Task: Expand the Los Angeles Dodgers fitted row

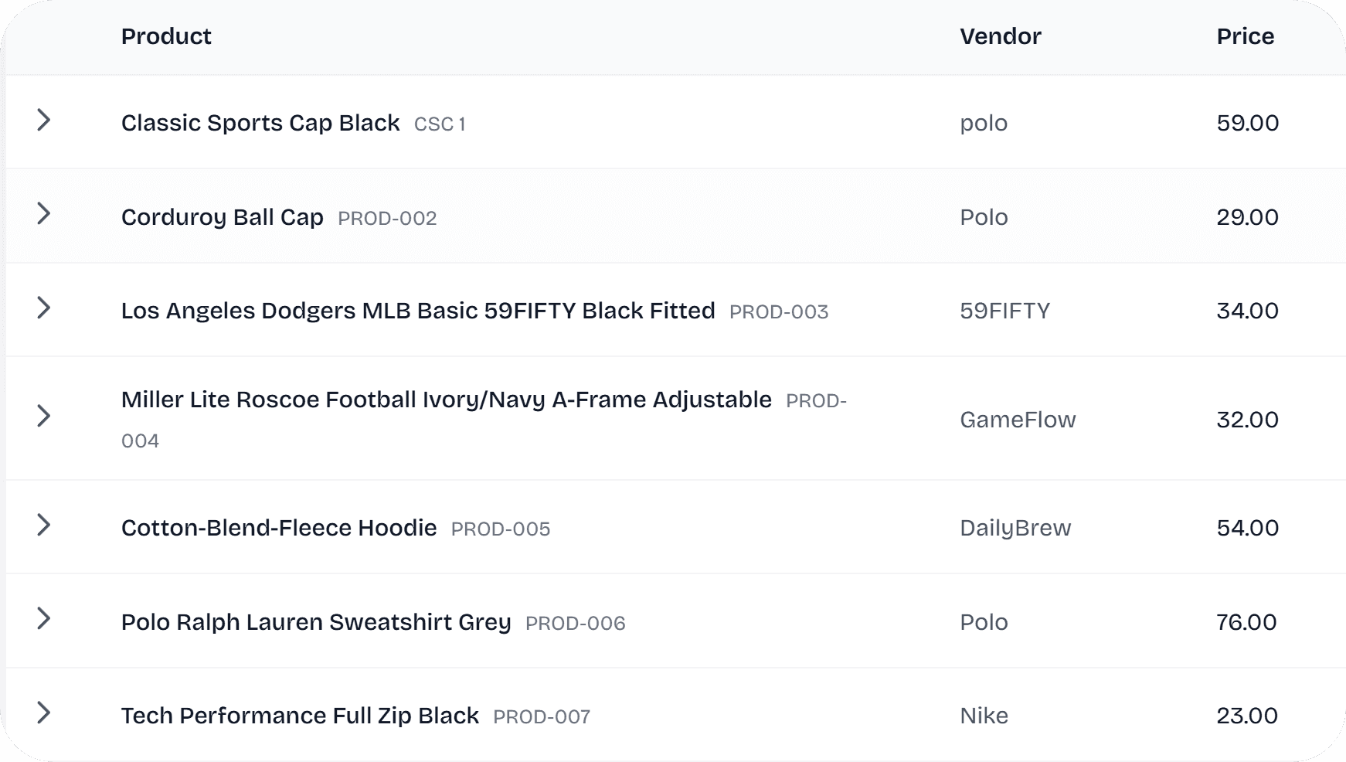Action: point(44,308)
